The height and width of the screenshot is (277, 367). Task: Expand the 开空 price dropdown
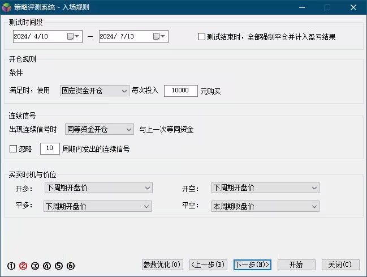(265, 187)
